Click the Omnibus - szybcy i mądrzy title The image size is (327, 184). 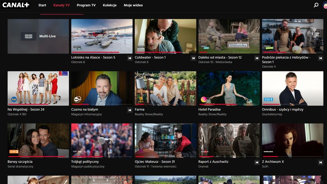pyautogui.click(x=283, y=109)
